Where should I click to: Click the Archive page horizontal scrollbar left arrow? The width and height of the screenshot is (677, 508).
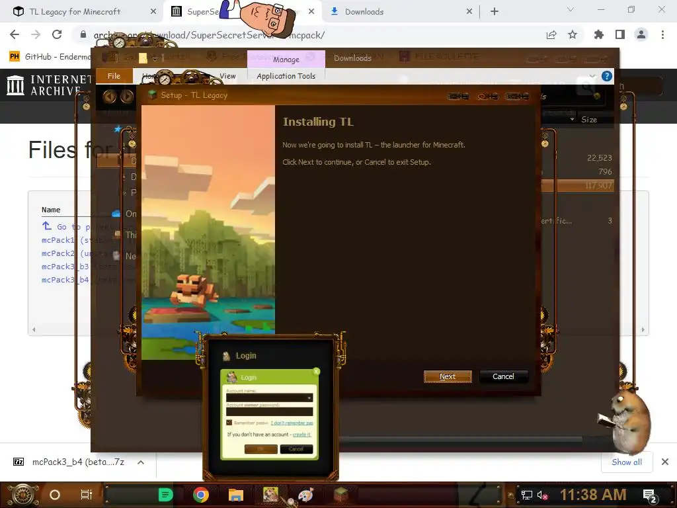[34, 329]
